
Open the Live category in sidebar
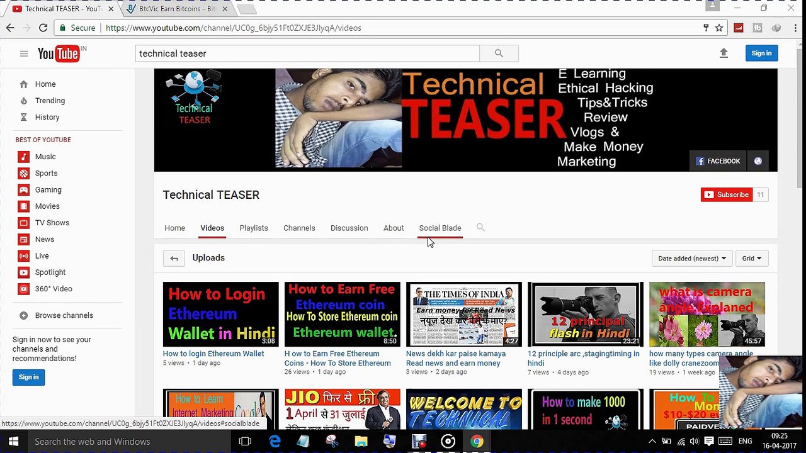42,255
